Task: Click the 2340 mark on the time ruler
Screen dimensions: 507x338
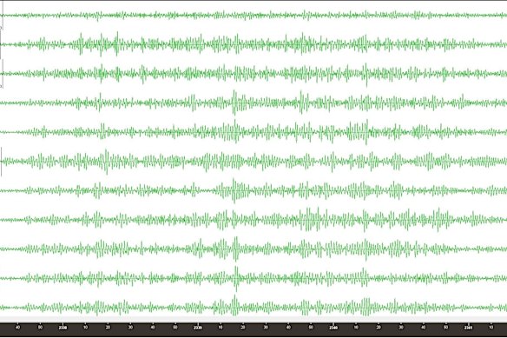Action: (x=333, y=328)
